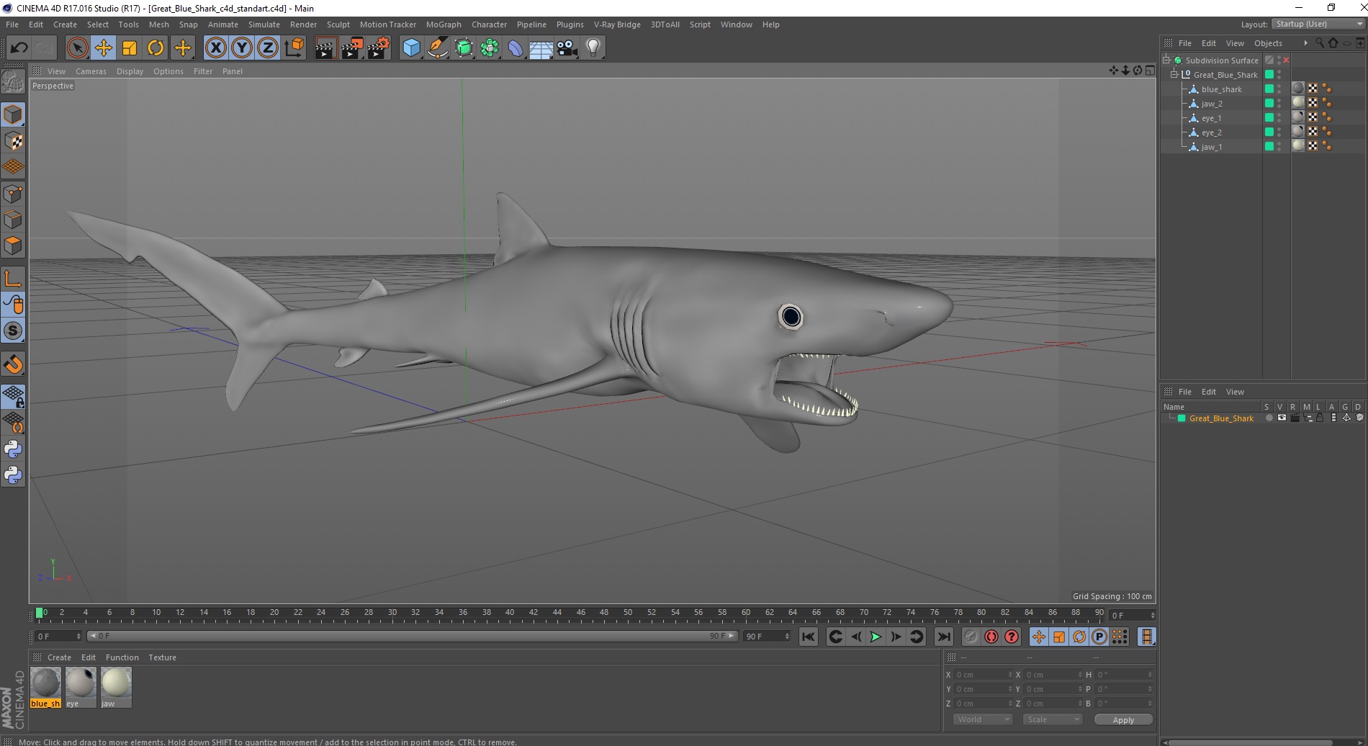1368x746 pixels.
Task: Click the eye_2 material tag
Action: coord(1298,131)
